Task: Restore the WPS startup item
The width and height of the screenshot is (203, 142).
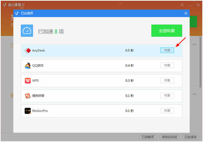Action: [x=167, y=80]
